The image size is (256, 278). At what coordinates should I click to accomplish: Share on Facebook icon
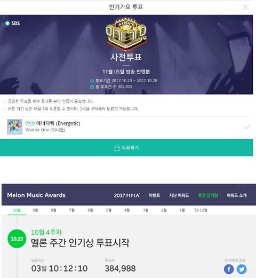tap(229, 269)
